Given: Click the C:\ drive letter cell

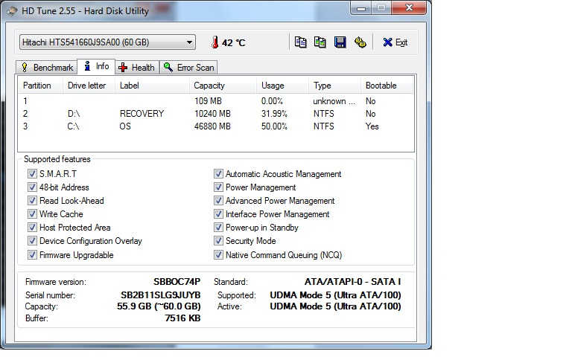Looking at the screenshot, I should (73, 126).
